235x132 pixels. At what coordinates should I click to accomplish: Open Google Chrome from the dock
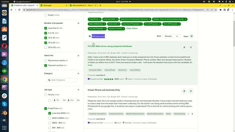[x=4, y=79]
